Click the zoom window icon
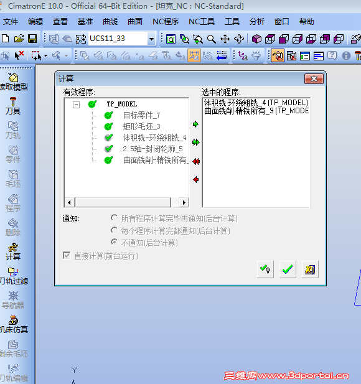Screen dimensions: 361x384 [171, 39]
